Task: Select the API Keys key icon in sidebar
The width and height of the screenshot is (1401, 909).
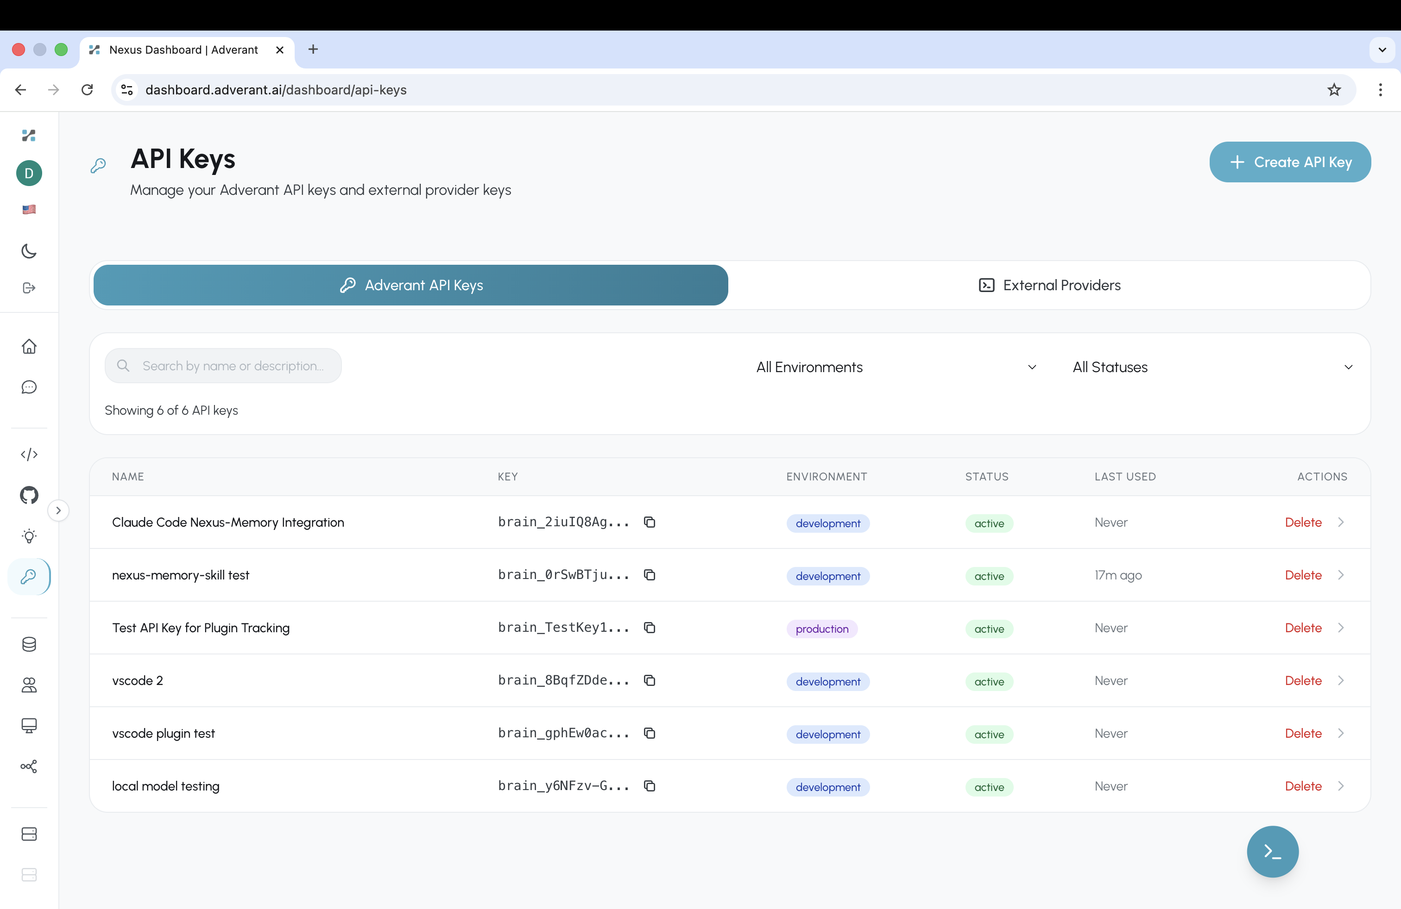Action: (29, 577)
